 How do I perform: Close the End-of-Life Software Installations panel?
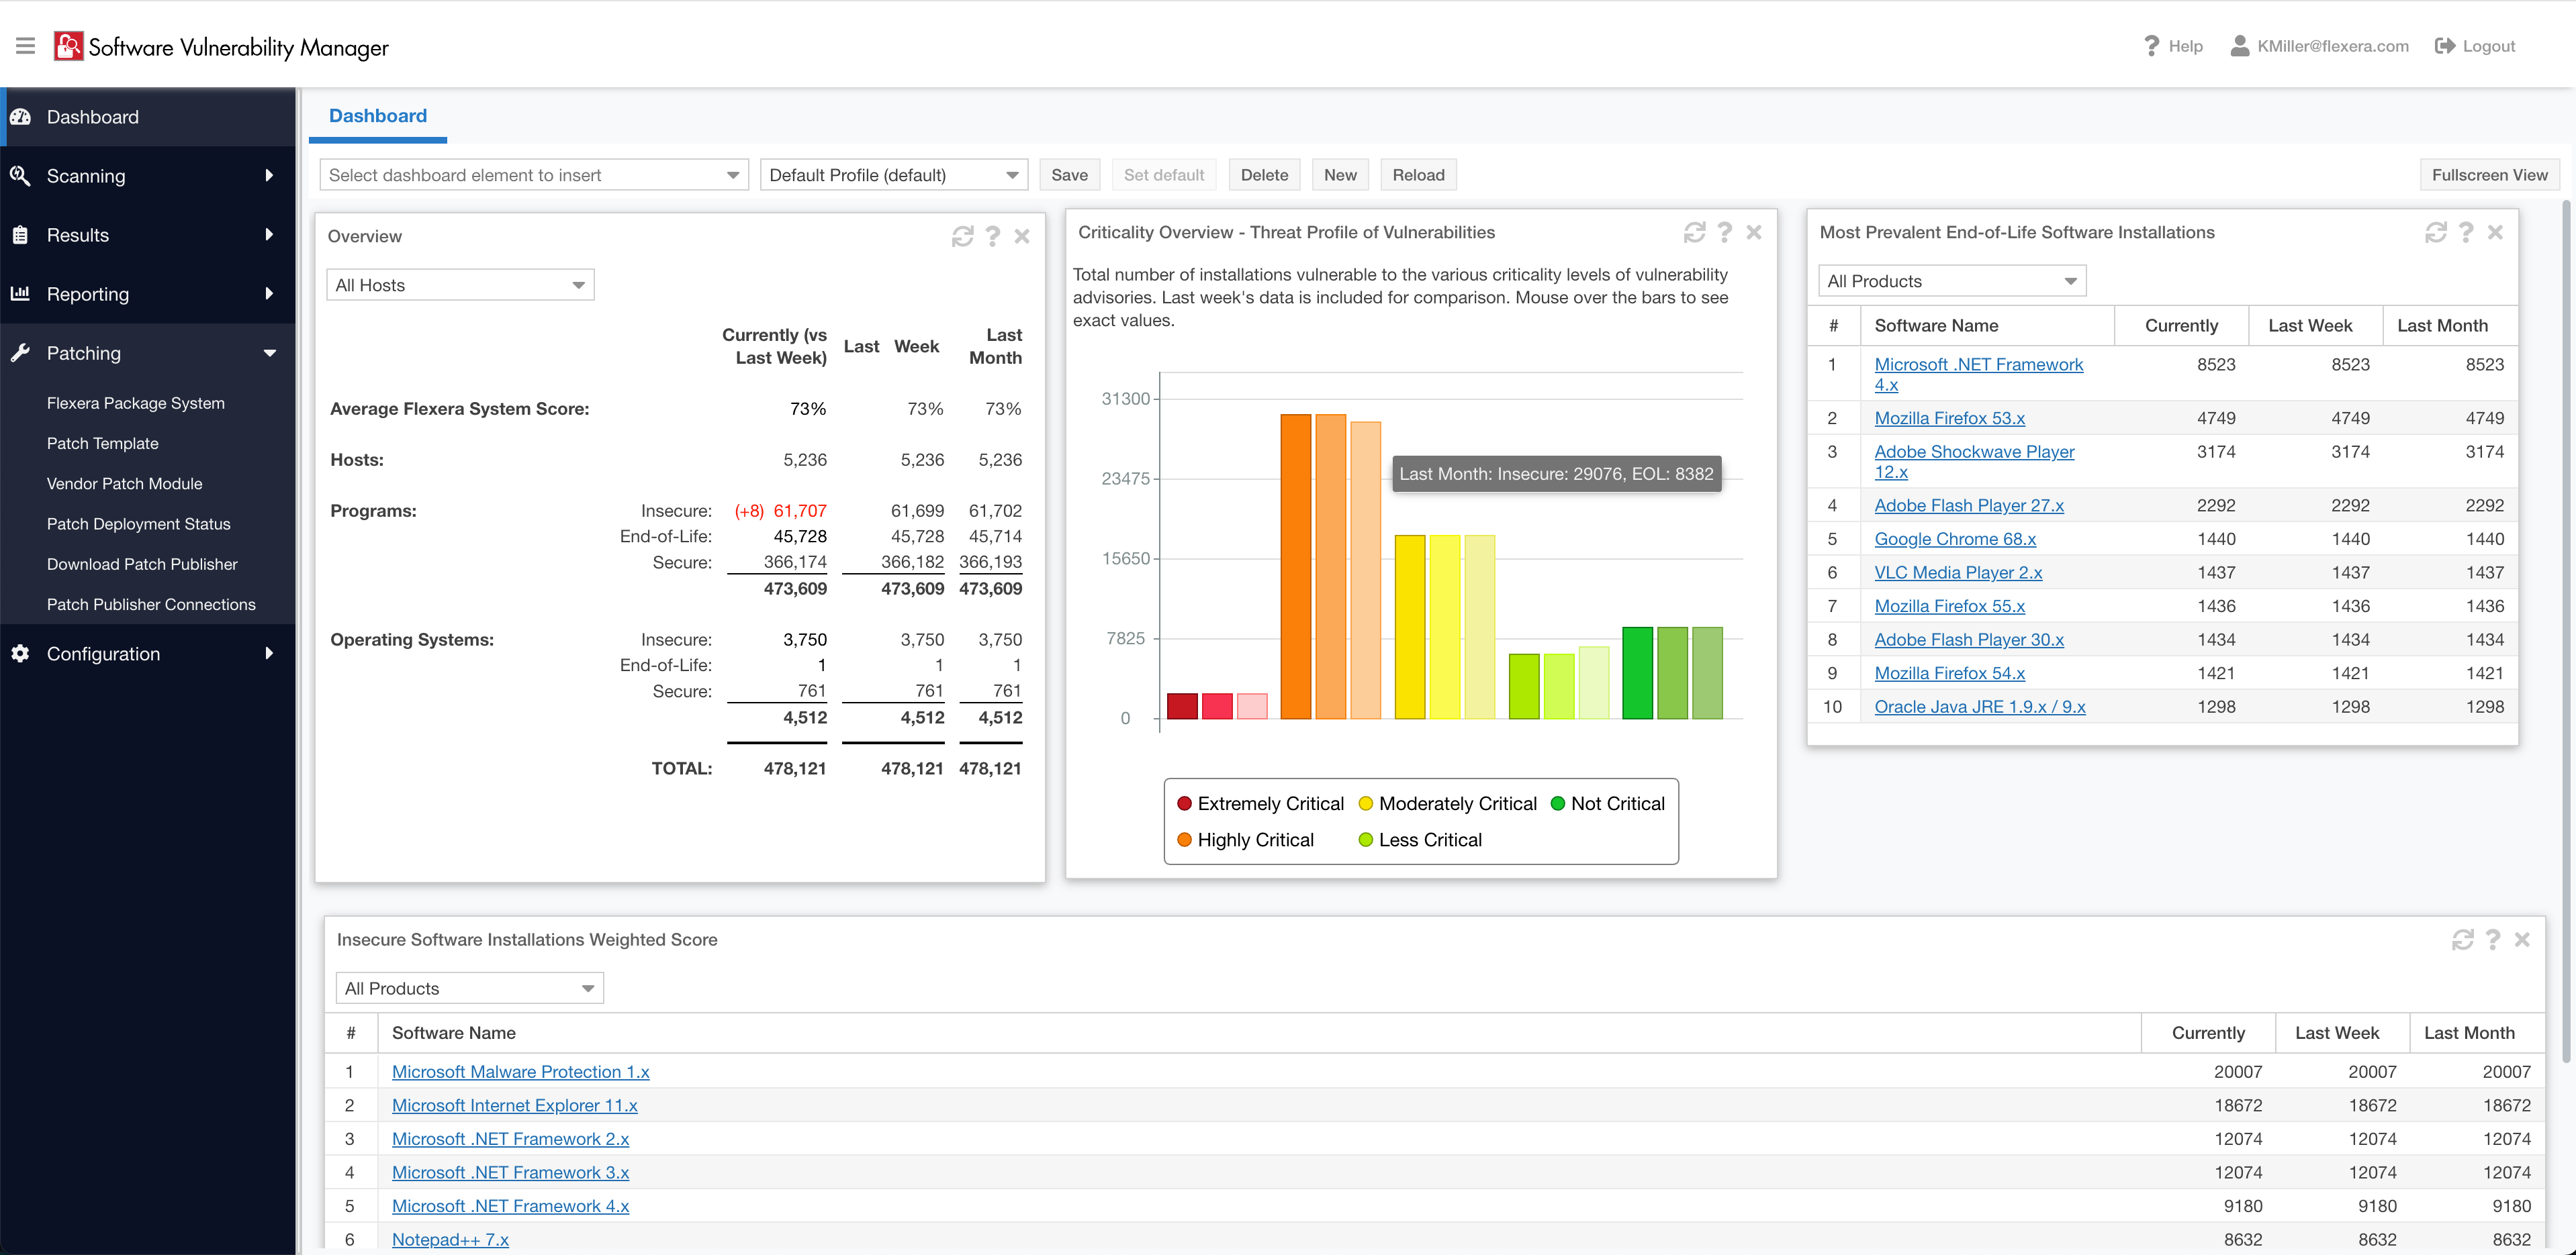point(2495,233)
